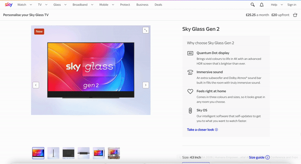The image size is (301, 164).
Task: Open the TV menu item
Action: point(40,5)
